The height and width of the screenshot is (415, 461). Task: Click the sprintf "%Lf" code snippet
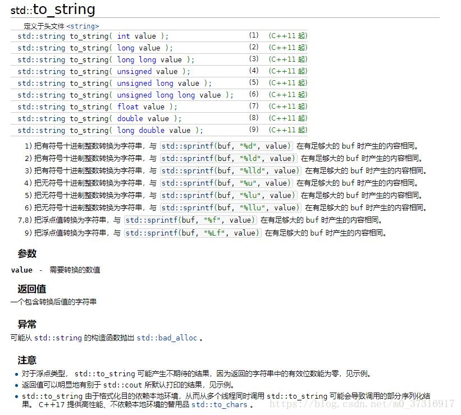coord(193,233)
